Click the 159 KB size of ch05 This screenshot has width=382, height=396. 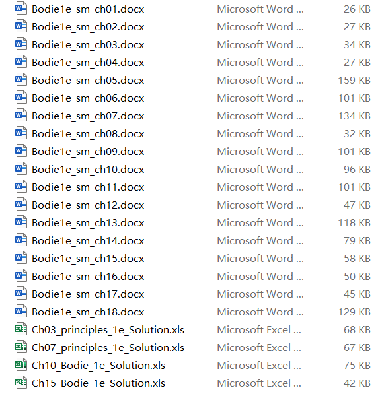[x=354, y=81]
